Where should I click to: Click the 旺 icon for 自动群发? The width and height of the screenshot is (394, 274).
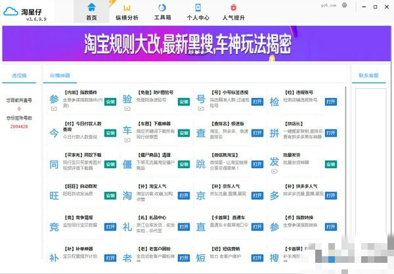pyautogui.click(x=54, y=196)
